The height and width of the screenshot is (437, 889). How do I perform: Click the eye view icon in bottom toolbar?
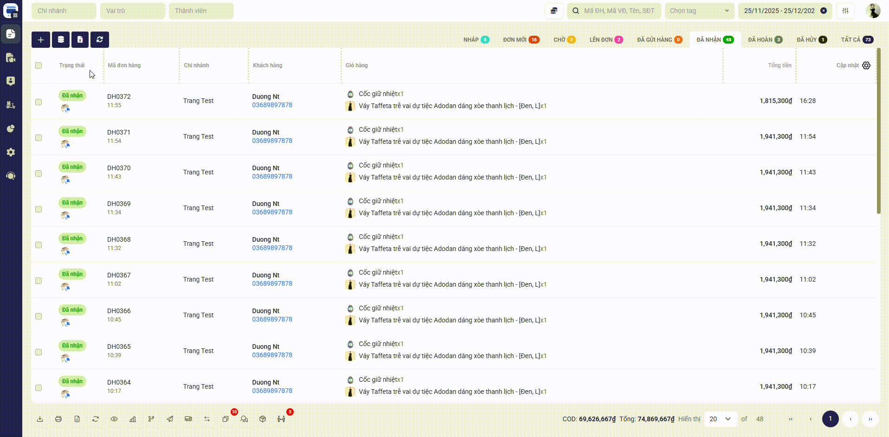click(x=114, y=419)
